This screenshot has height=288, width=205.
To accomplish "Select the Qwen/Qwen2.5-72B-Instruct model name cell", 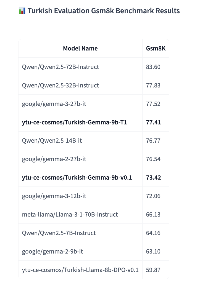I will [61, 67].
